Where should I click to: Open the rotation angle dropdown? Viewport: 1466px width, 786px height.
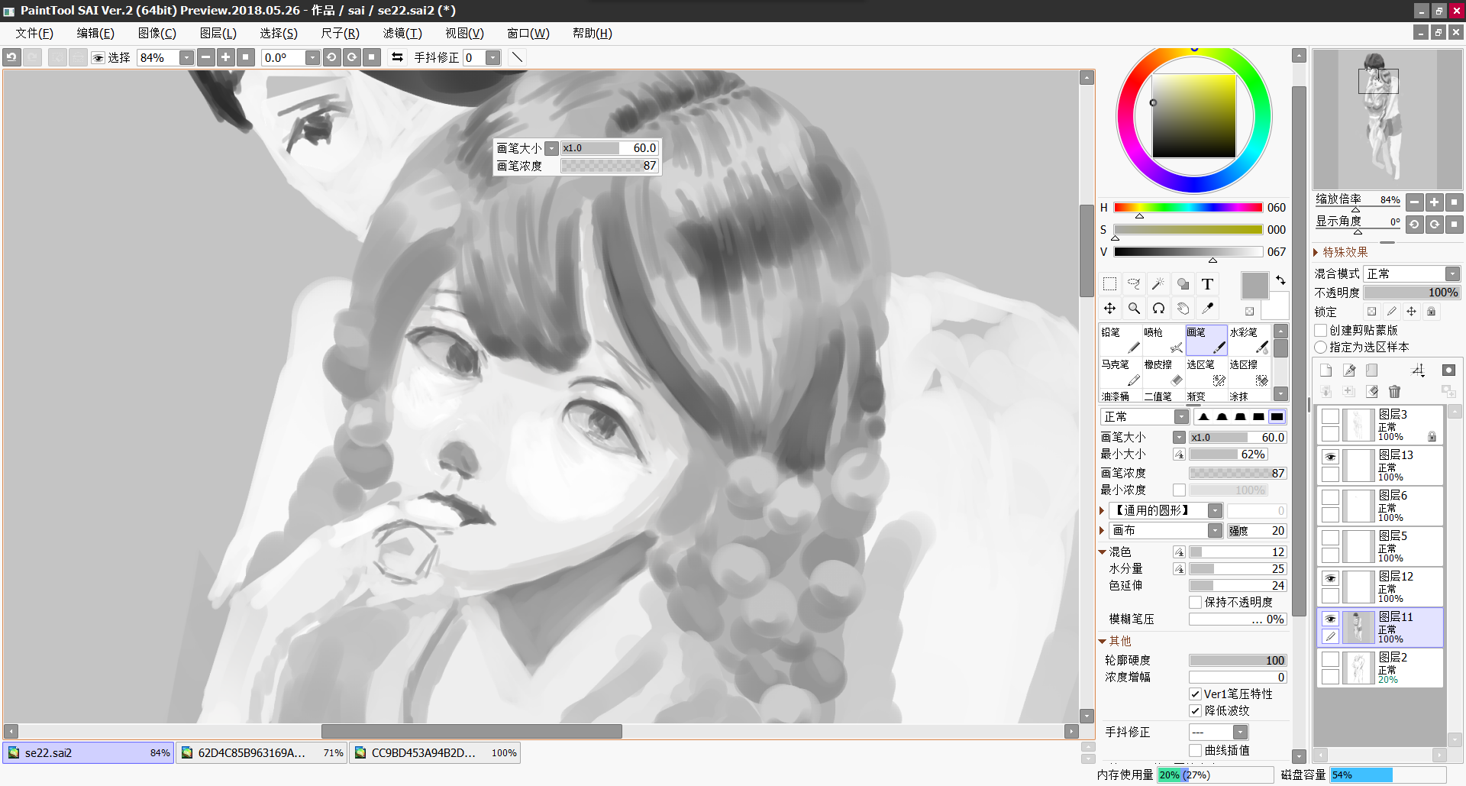coord(312,57)
